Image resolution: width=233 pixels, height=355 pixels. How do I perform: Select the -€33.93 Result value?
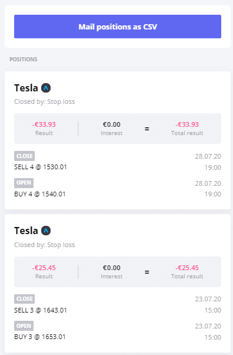(44, 124)
